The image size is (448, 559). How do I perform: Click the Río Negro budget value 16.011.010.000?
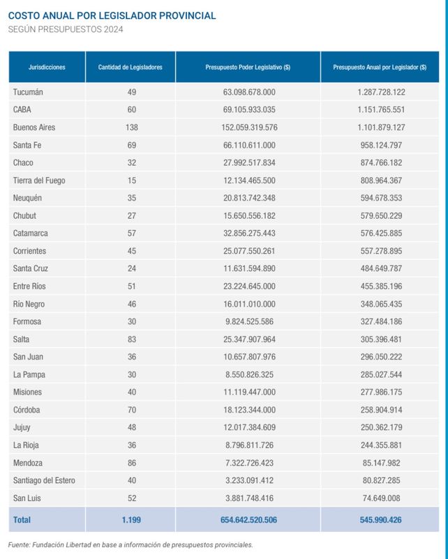248,304
